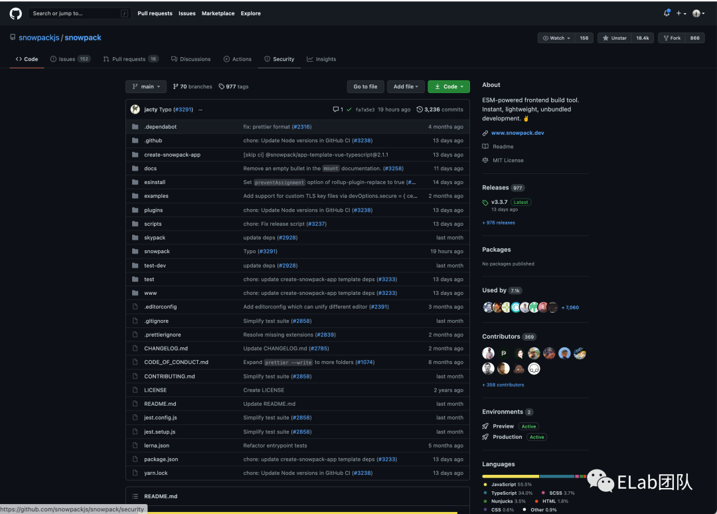Open Marketplace in top navigation

218,13
